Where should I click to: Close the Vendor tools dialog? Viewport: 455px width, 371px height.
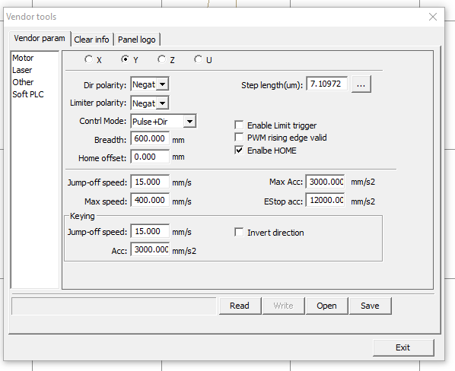coord(433,17)
